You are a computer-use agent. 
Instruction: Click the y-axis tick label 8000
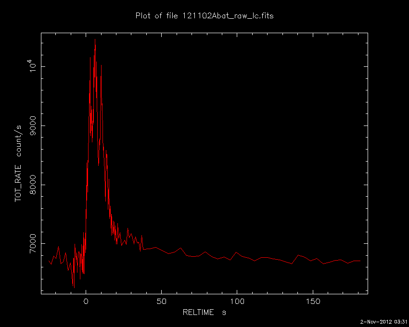pos(33,185)
